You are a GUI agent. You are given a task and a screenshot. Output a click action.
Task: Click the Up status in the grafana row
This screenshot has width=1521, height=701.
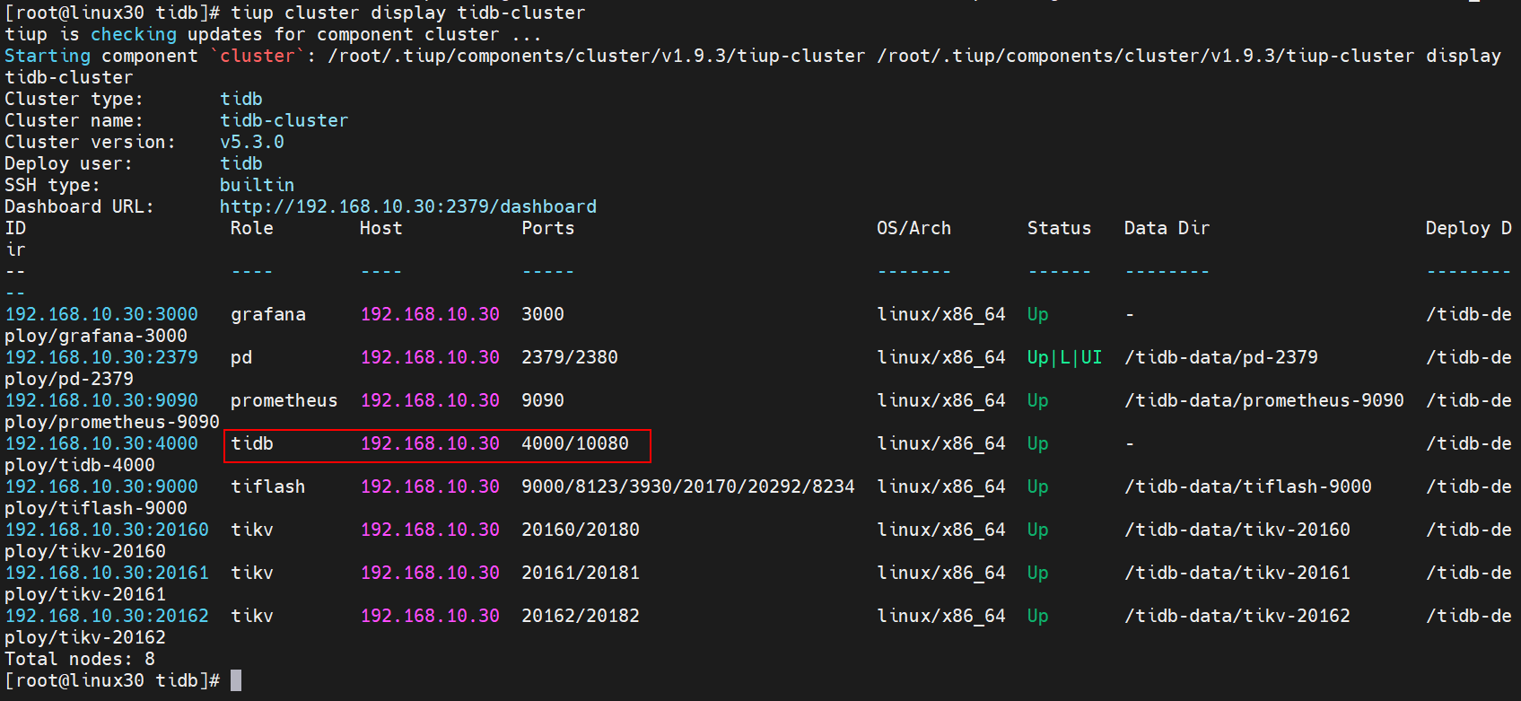(x=1038, y=314)
